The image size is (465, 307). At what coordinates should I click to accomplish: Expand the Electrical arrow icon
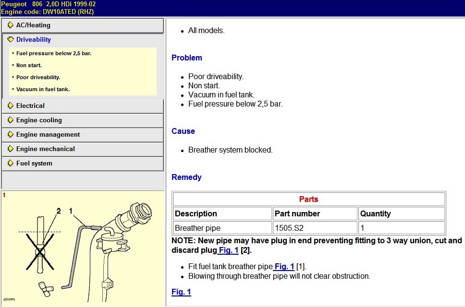pos(11,106)
